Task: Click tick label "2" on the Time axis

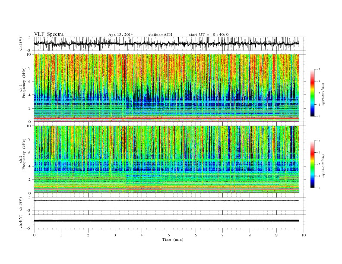Action: [88, 235]
